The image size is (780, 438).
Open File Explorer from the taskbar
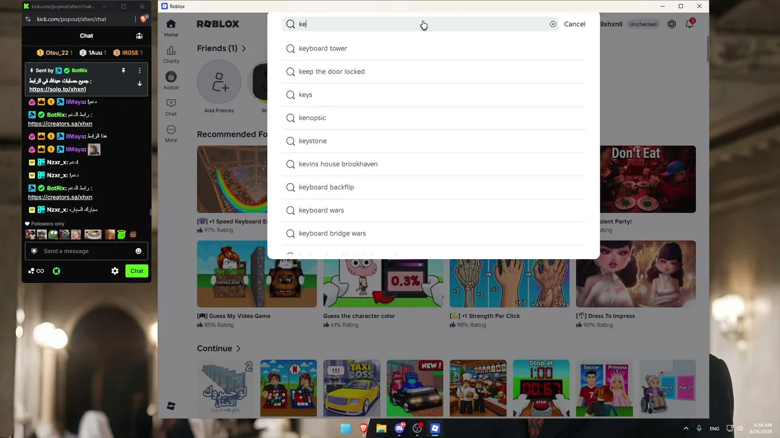pyautogui.click(x=381, y=428)
